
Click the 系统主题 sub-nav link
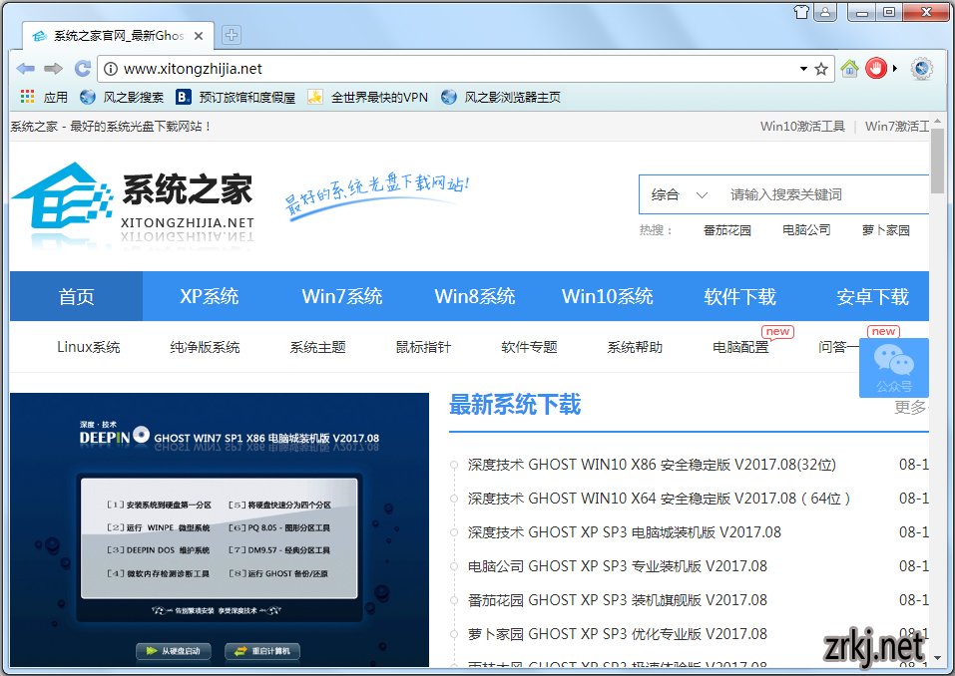[x=317, y=347]
